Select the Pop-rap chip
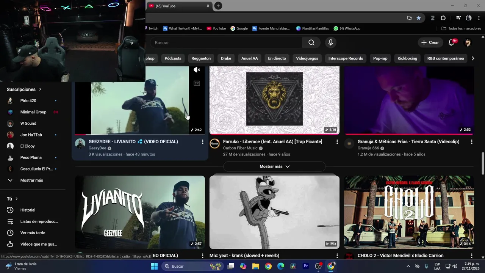The width and height of the screenshot is (485, 273). (380, 58)
